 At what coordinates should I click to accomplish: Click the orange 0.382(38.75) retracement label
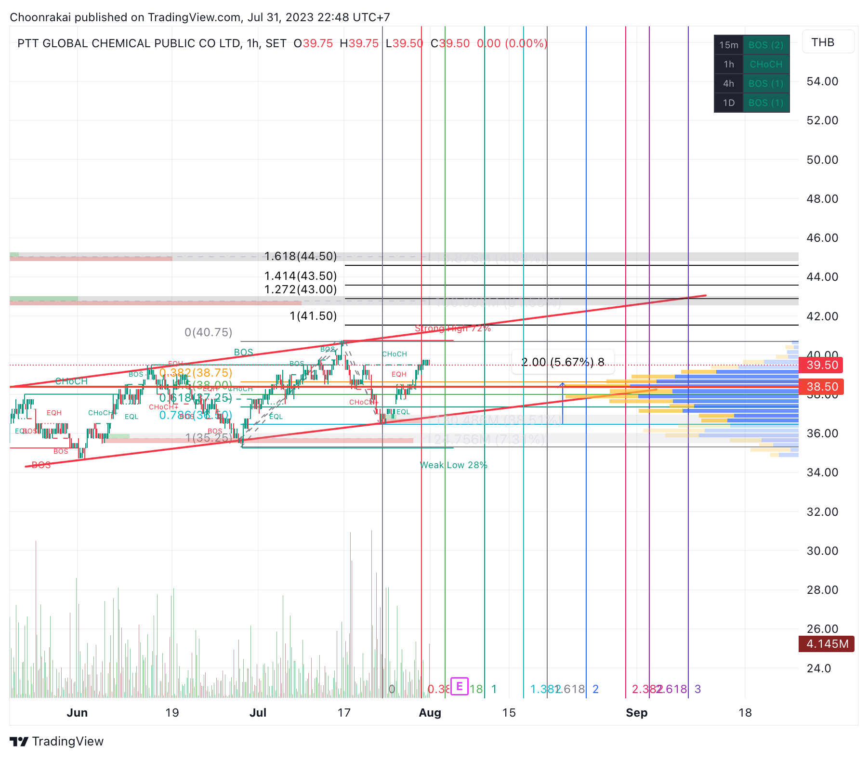click(x=196, y=373)
